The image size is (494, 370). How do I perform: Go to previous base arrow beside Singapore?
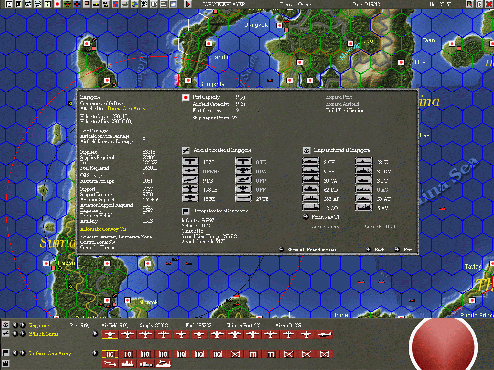point(15,325)
